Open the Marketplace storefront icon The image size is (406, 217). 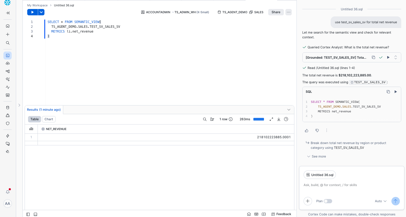point(8,95)
